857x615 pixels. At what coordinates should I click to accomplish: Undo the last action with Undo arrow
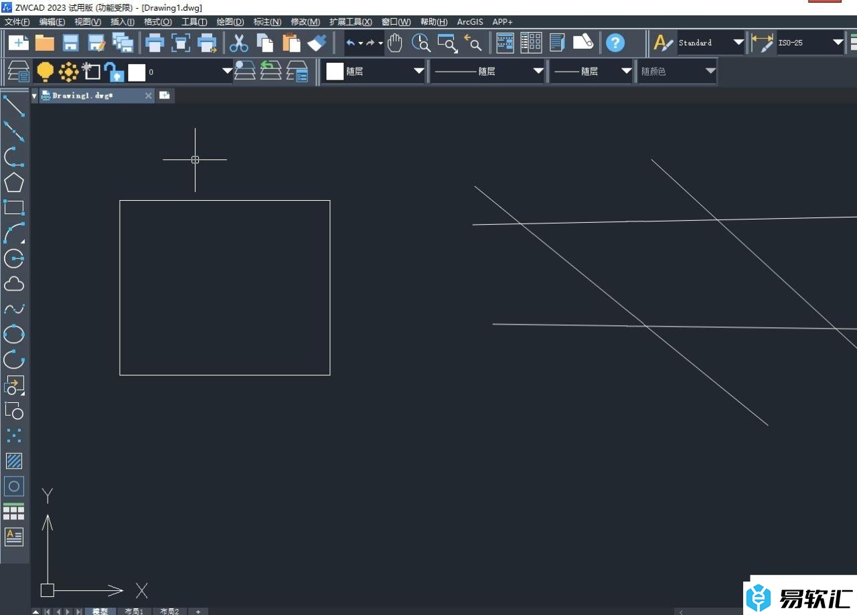click(x=350, y=43)
